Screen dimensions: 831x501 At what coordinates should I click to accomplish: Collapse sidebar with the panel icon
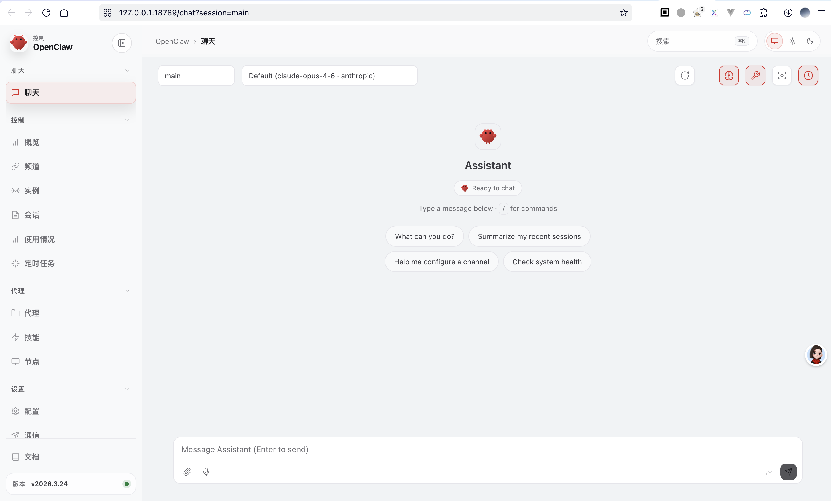point(122,43)
